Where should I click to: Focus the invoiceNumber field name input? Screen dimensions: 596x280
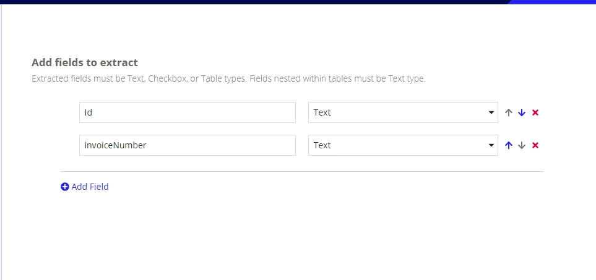188,145
